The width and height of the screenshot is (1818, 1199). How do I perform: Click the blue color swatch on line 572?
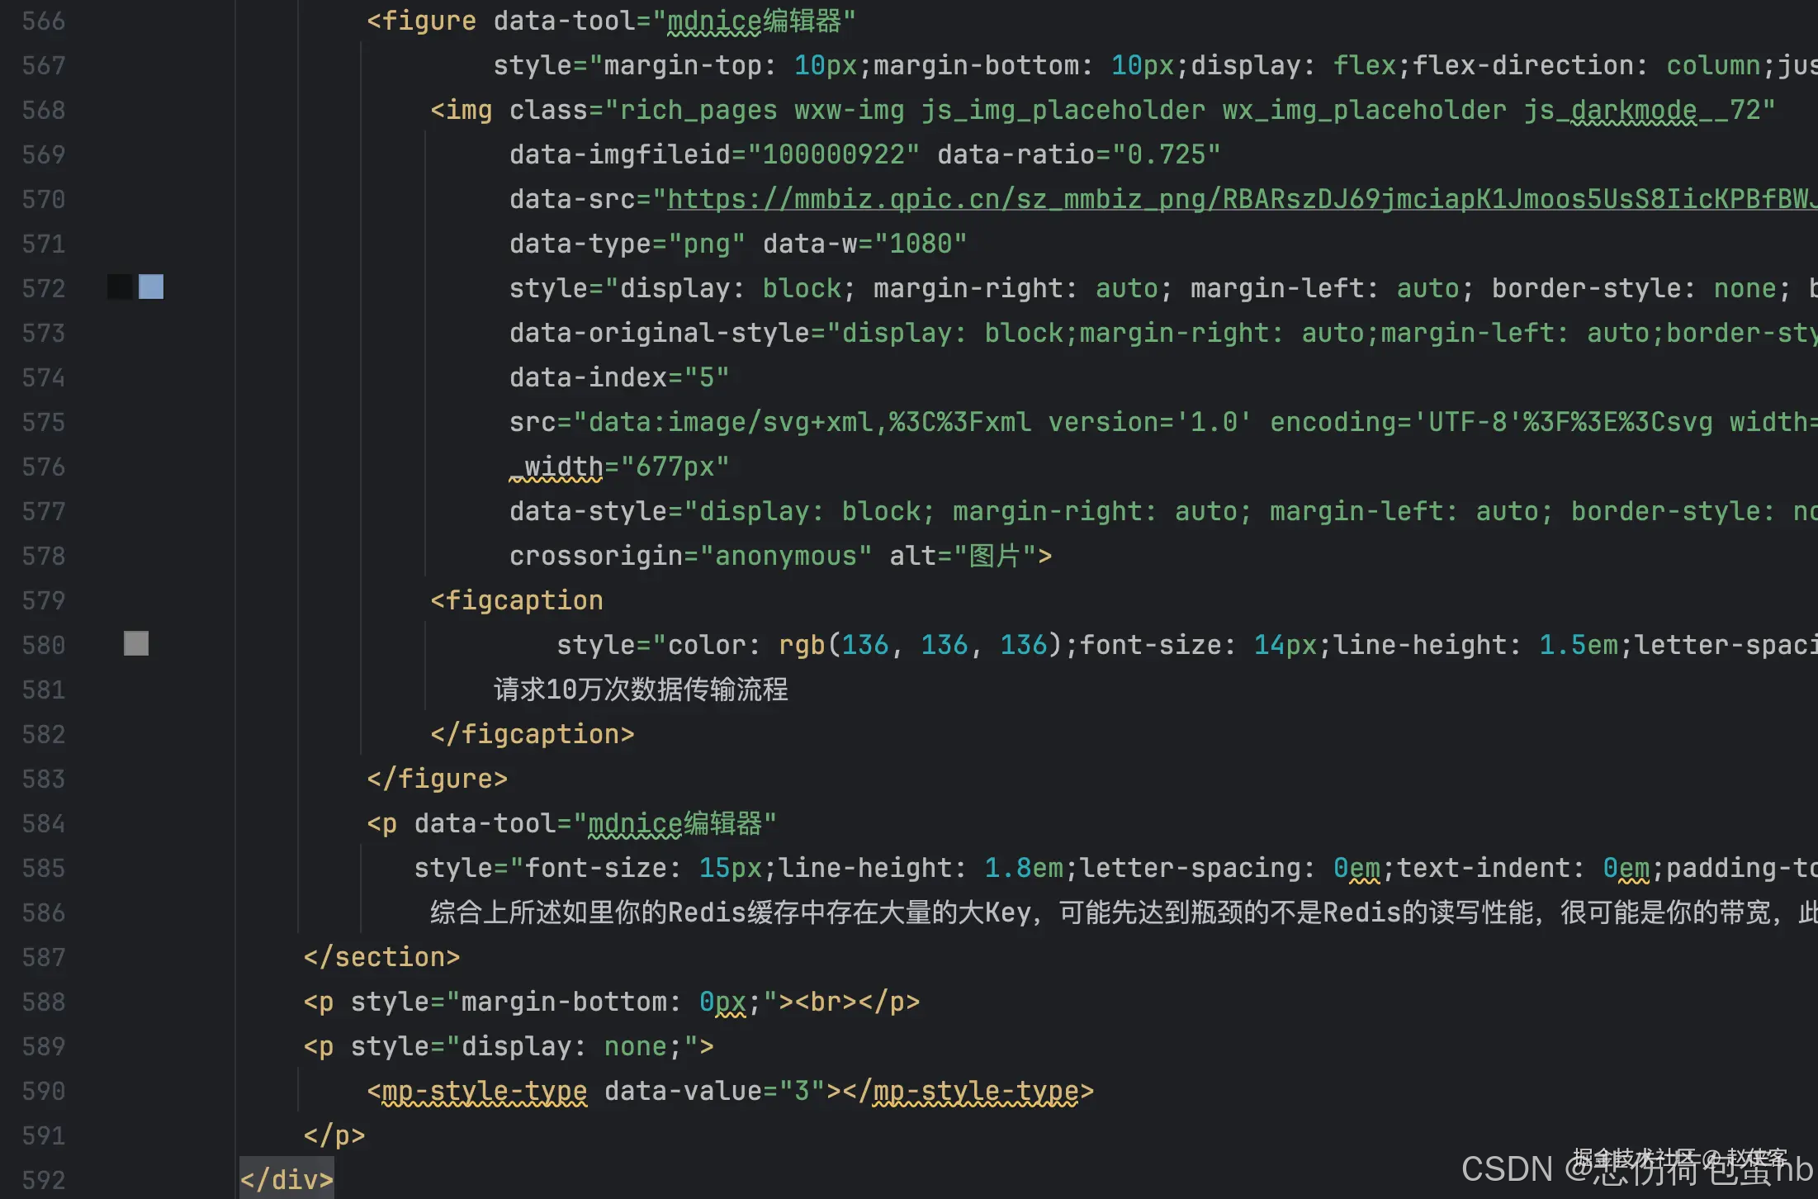pos(151,287)
